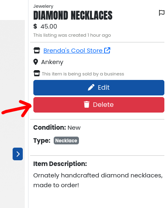Click the Diamond Necklaces title
Viewport: 166px width, 208px height.
[73, 15]
